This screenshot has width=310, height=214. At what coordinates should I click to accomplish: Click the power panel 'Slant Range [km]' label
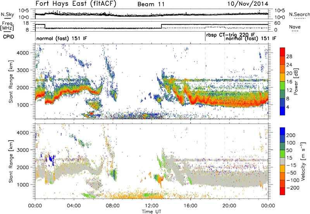(x=11, y=82)
